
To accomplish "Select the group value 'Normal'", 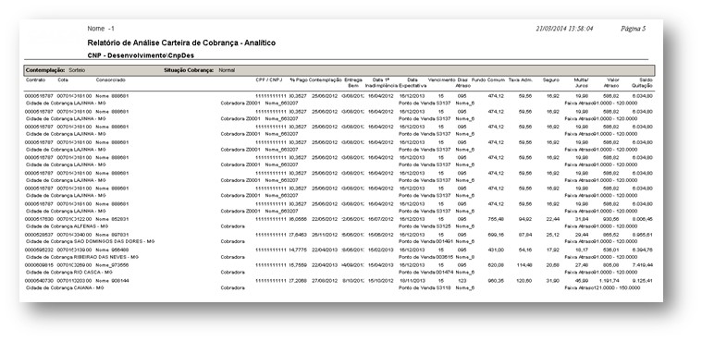I will (227, 71).
